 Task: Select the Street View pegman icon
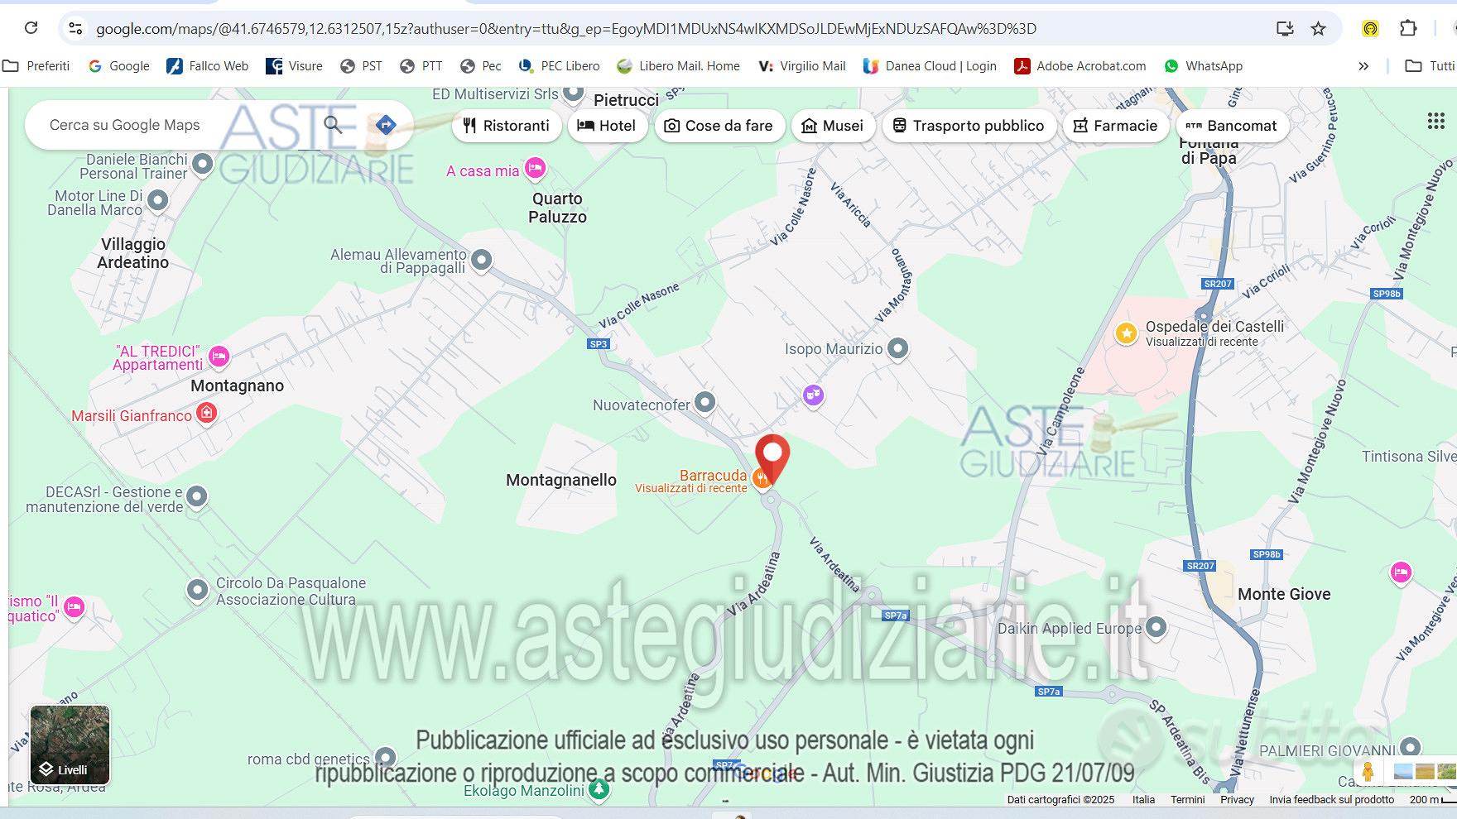[1368, 773]
